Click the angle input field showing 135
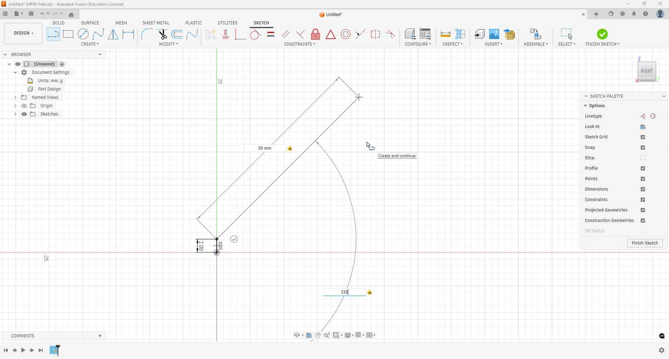This screenshot has width=669, height=359. pos(344,292)
